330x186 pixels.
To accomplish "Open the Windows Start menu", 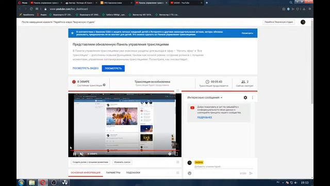I will 21,182.
